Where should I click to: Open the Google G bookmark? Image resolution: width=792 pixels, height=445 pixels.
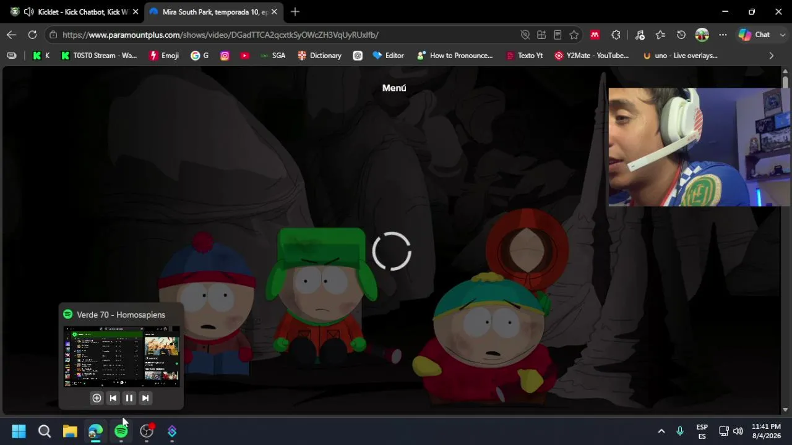tap(199, 56)
